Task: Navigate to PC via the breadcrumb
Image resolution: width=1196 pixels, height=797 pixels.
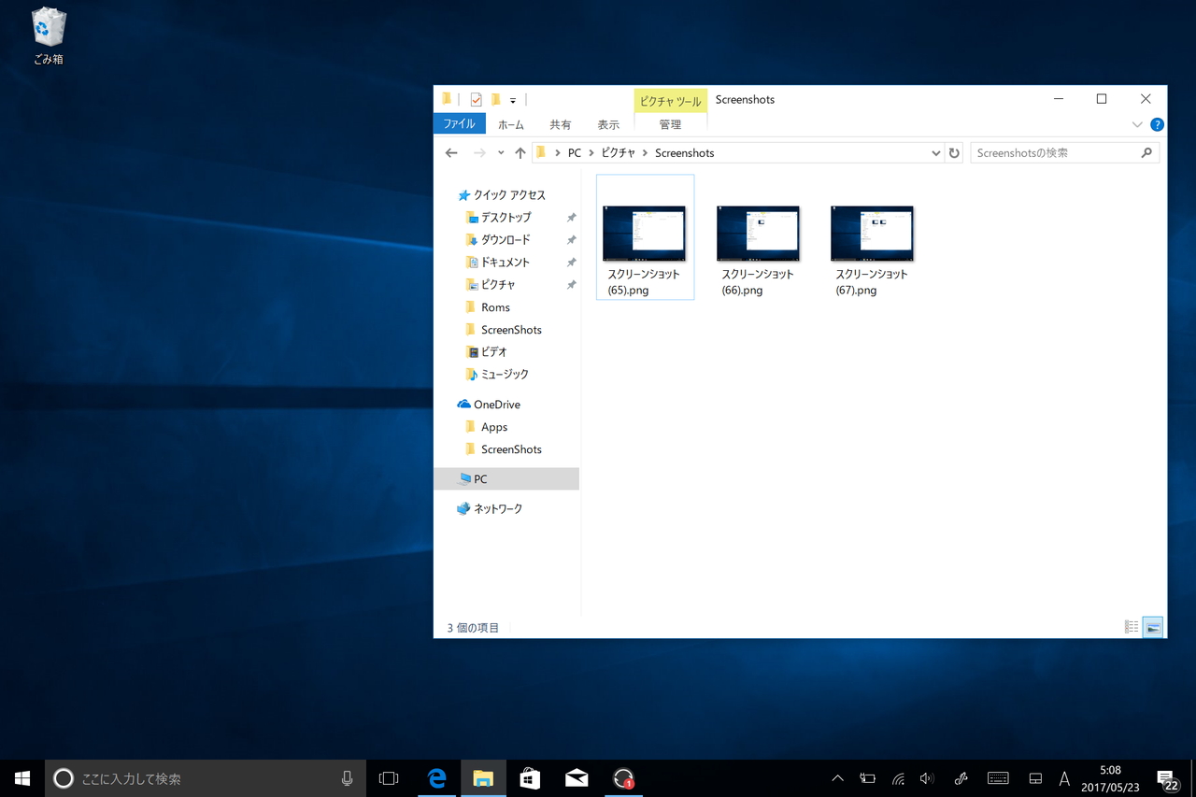Action: coord(574,152)
